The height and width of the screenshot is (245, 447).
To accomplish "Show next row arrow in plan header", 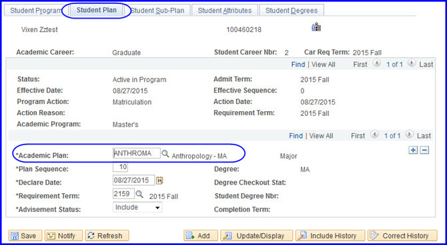I will 409,135.
